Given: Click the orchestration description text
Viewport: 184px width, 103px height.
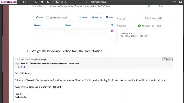Looking at the screenshot, I should [80, 6].
